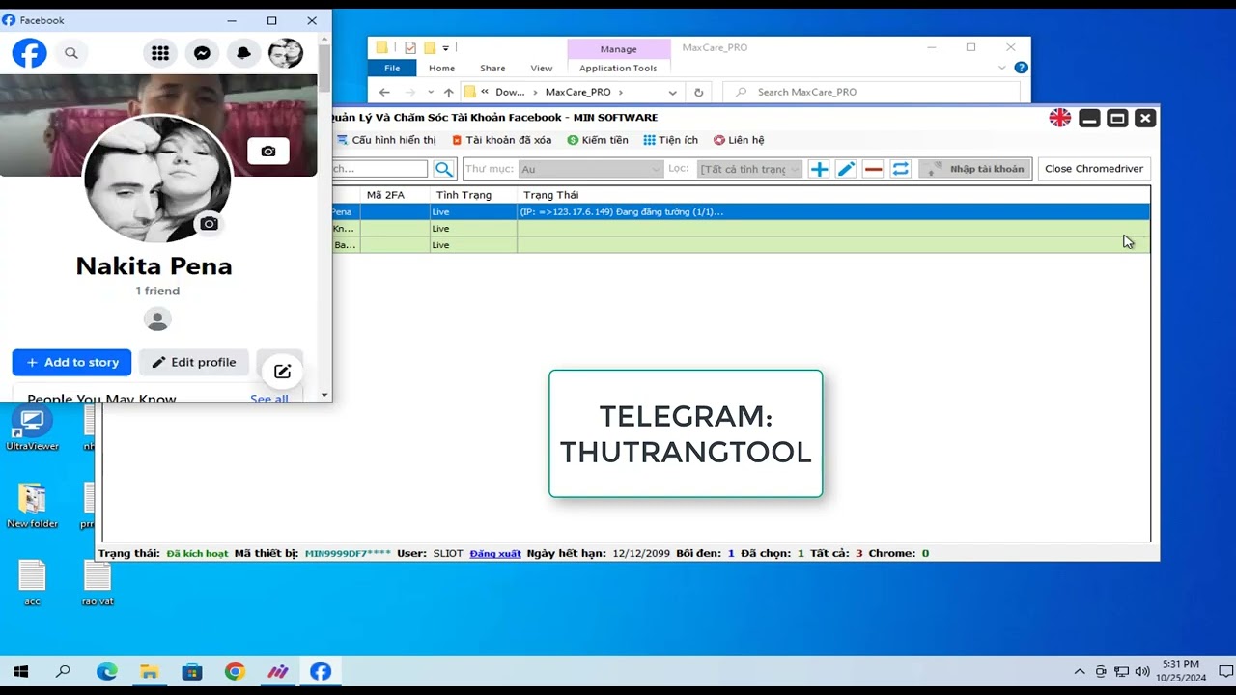This screenshot has height=695, width=1236.
Task: Open Windows Start button
Action: click(21, 672)
